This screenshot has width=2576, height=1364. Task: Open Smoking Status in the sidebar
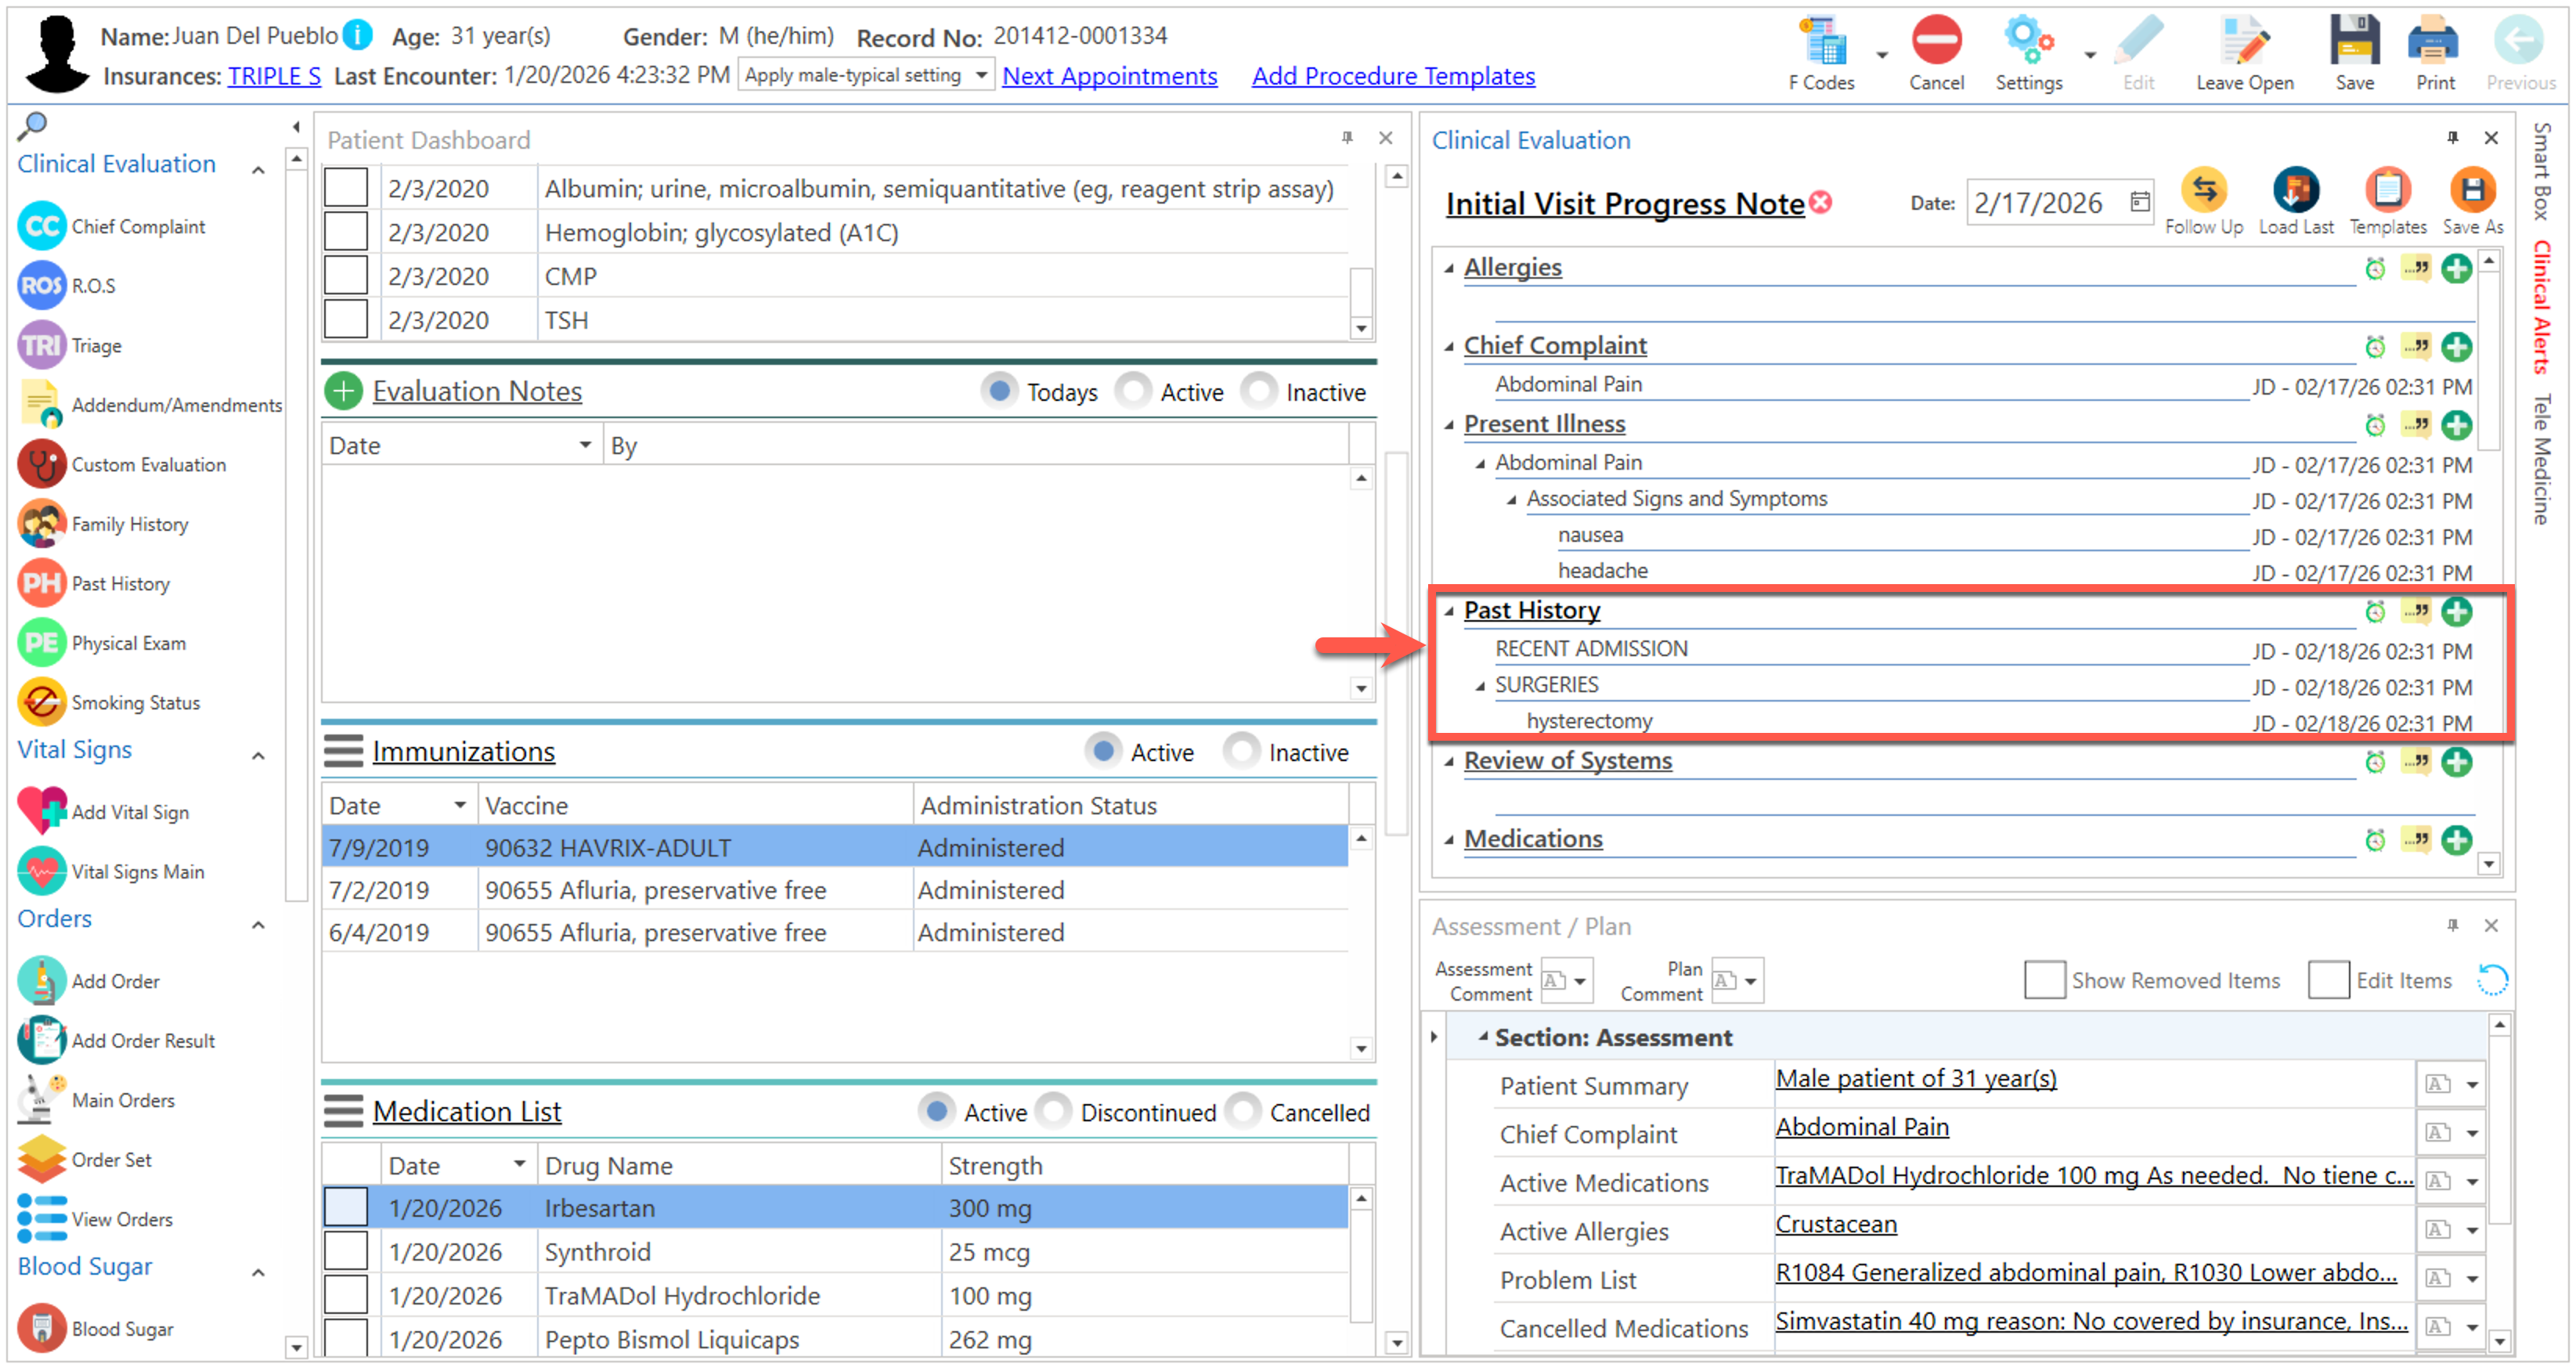[135, 703]
